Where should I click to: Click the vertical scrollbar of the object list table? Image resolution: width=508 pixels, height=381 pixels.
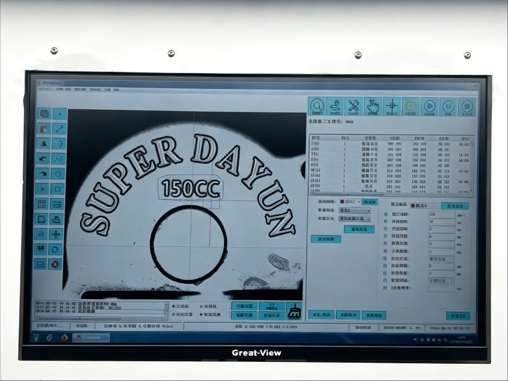(x=471, y=165)
